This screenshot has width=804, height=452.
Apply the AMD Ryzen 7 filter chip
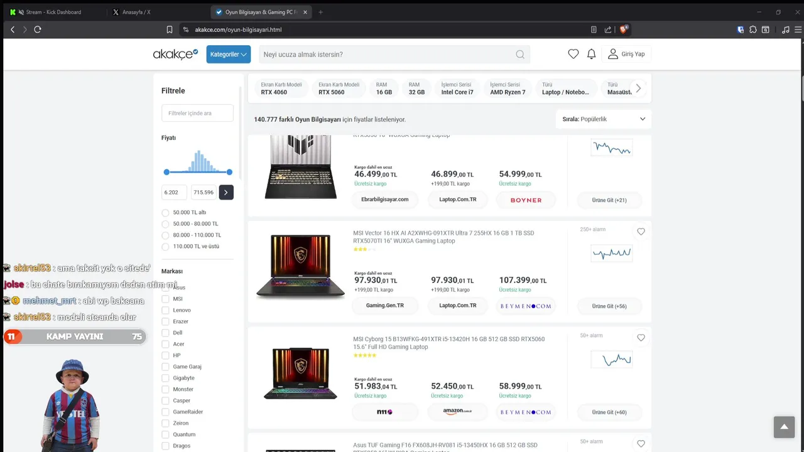click(508, 89)
